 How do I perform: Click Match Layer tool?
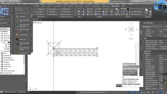[136, 14]
